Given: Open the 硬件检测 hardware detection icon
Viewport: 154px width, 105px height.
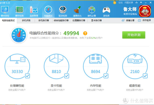Looking at the screenshot, I should click(x=19, y=10).
